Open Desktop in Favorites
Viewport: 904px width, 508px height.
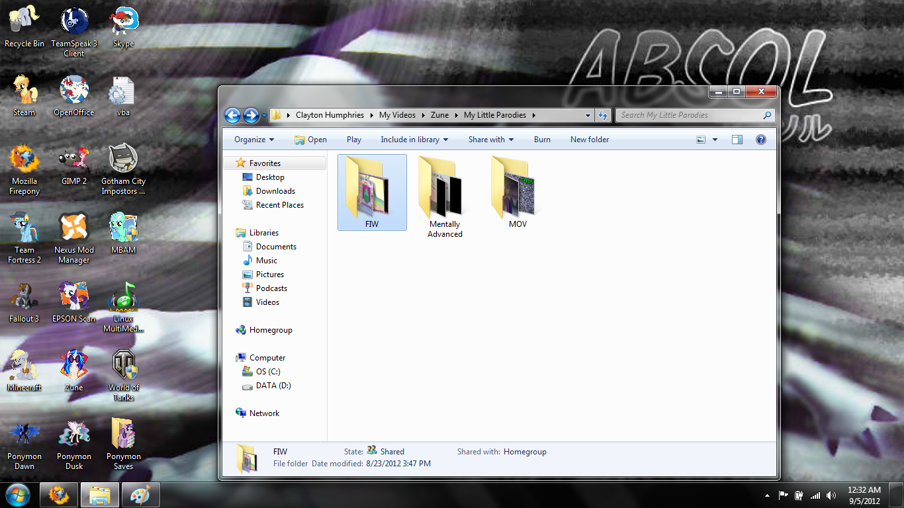point(270,177)
